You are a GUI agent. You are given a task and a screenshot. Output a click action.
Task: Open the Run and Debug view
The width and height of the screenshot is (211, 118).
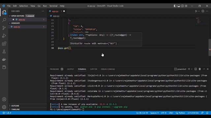tap(4, 36)
